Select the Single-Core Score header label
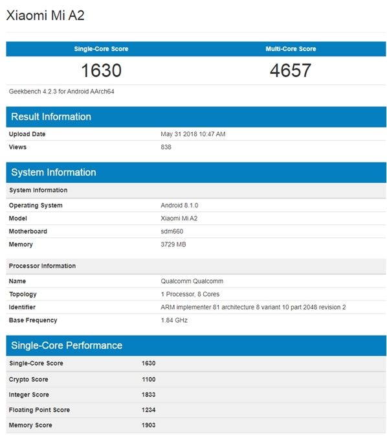This screenshot has width=387, height=440. [x=101, y=49]
